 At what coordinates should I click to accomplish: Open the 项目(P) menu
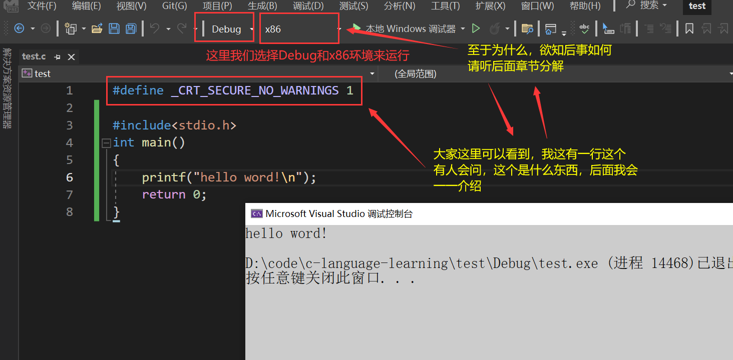(217, 6)
